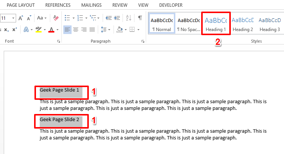Apply the Heading 3 style

point(270,24)
